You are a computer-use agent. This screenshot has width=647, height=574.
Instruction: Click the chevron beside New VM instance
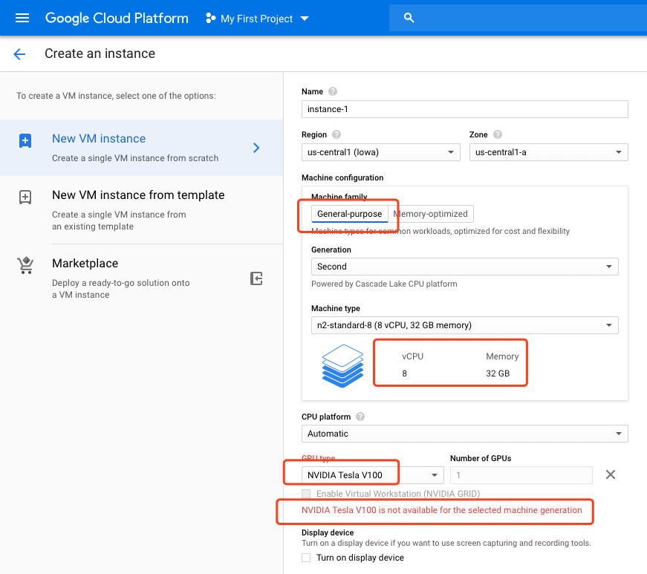point(256,148)
